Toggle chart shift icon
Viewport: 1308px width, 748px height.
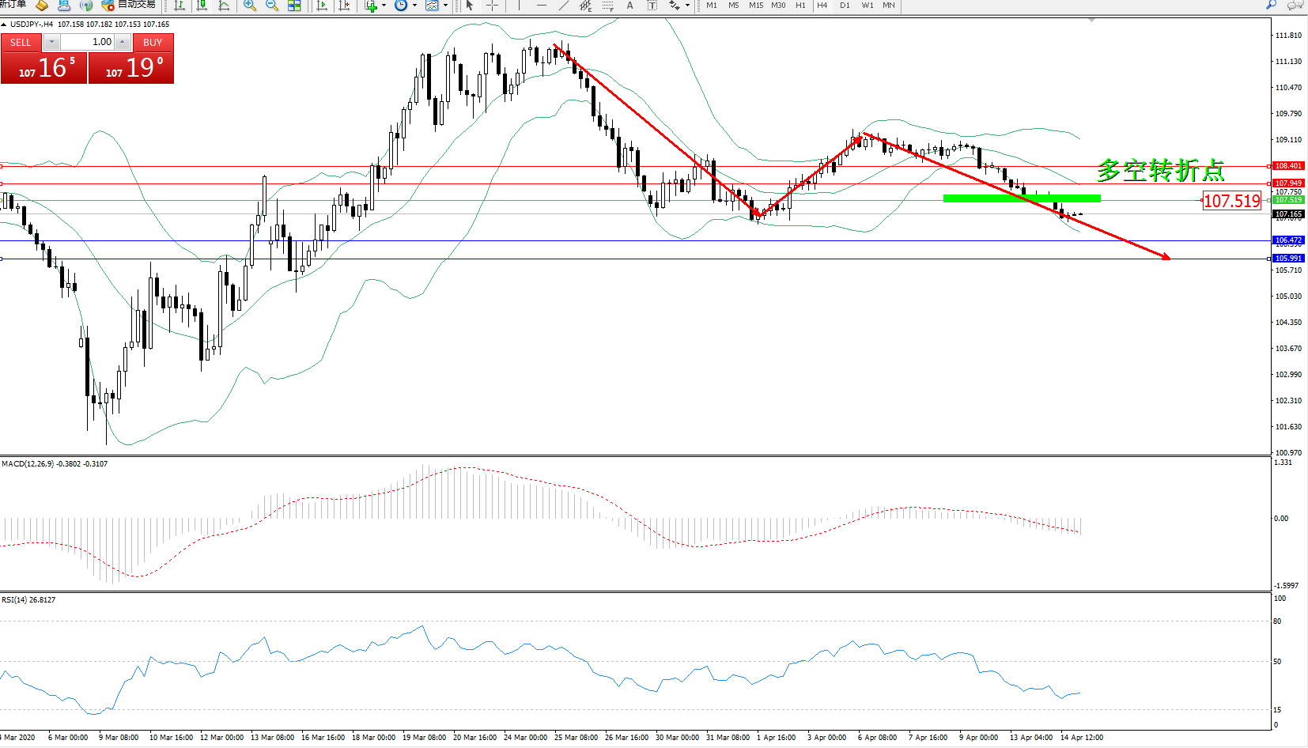click(344, 6)
